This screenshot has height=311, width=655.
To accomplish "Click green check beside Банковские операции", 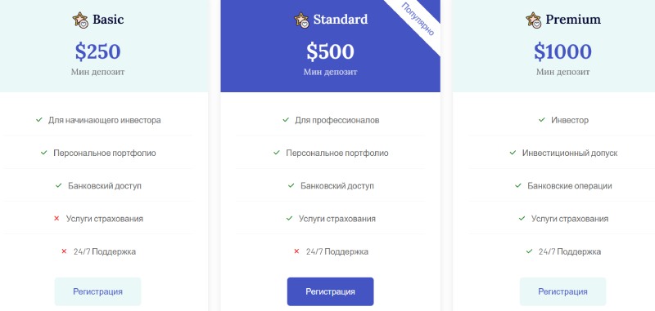I will [518, 185].
